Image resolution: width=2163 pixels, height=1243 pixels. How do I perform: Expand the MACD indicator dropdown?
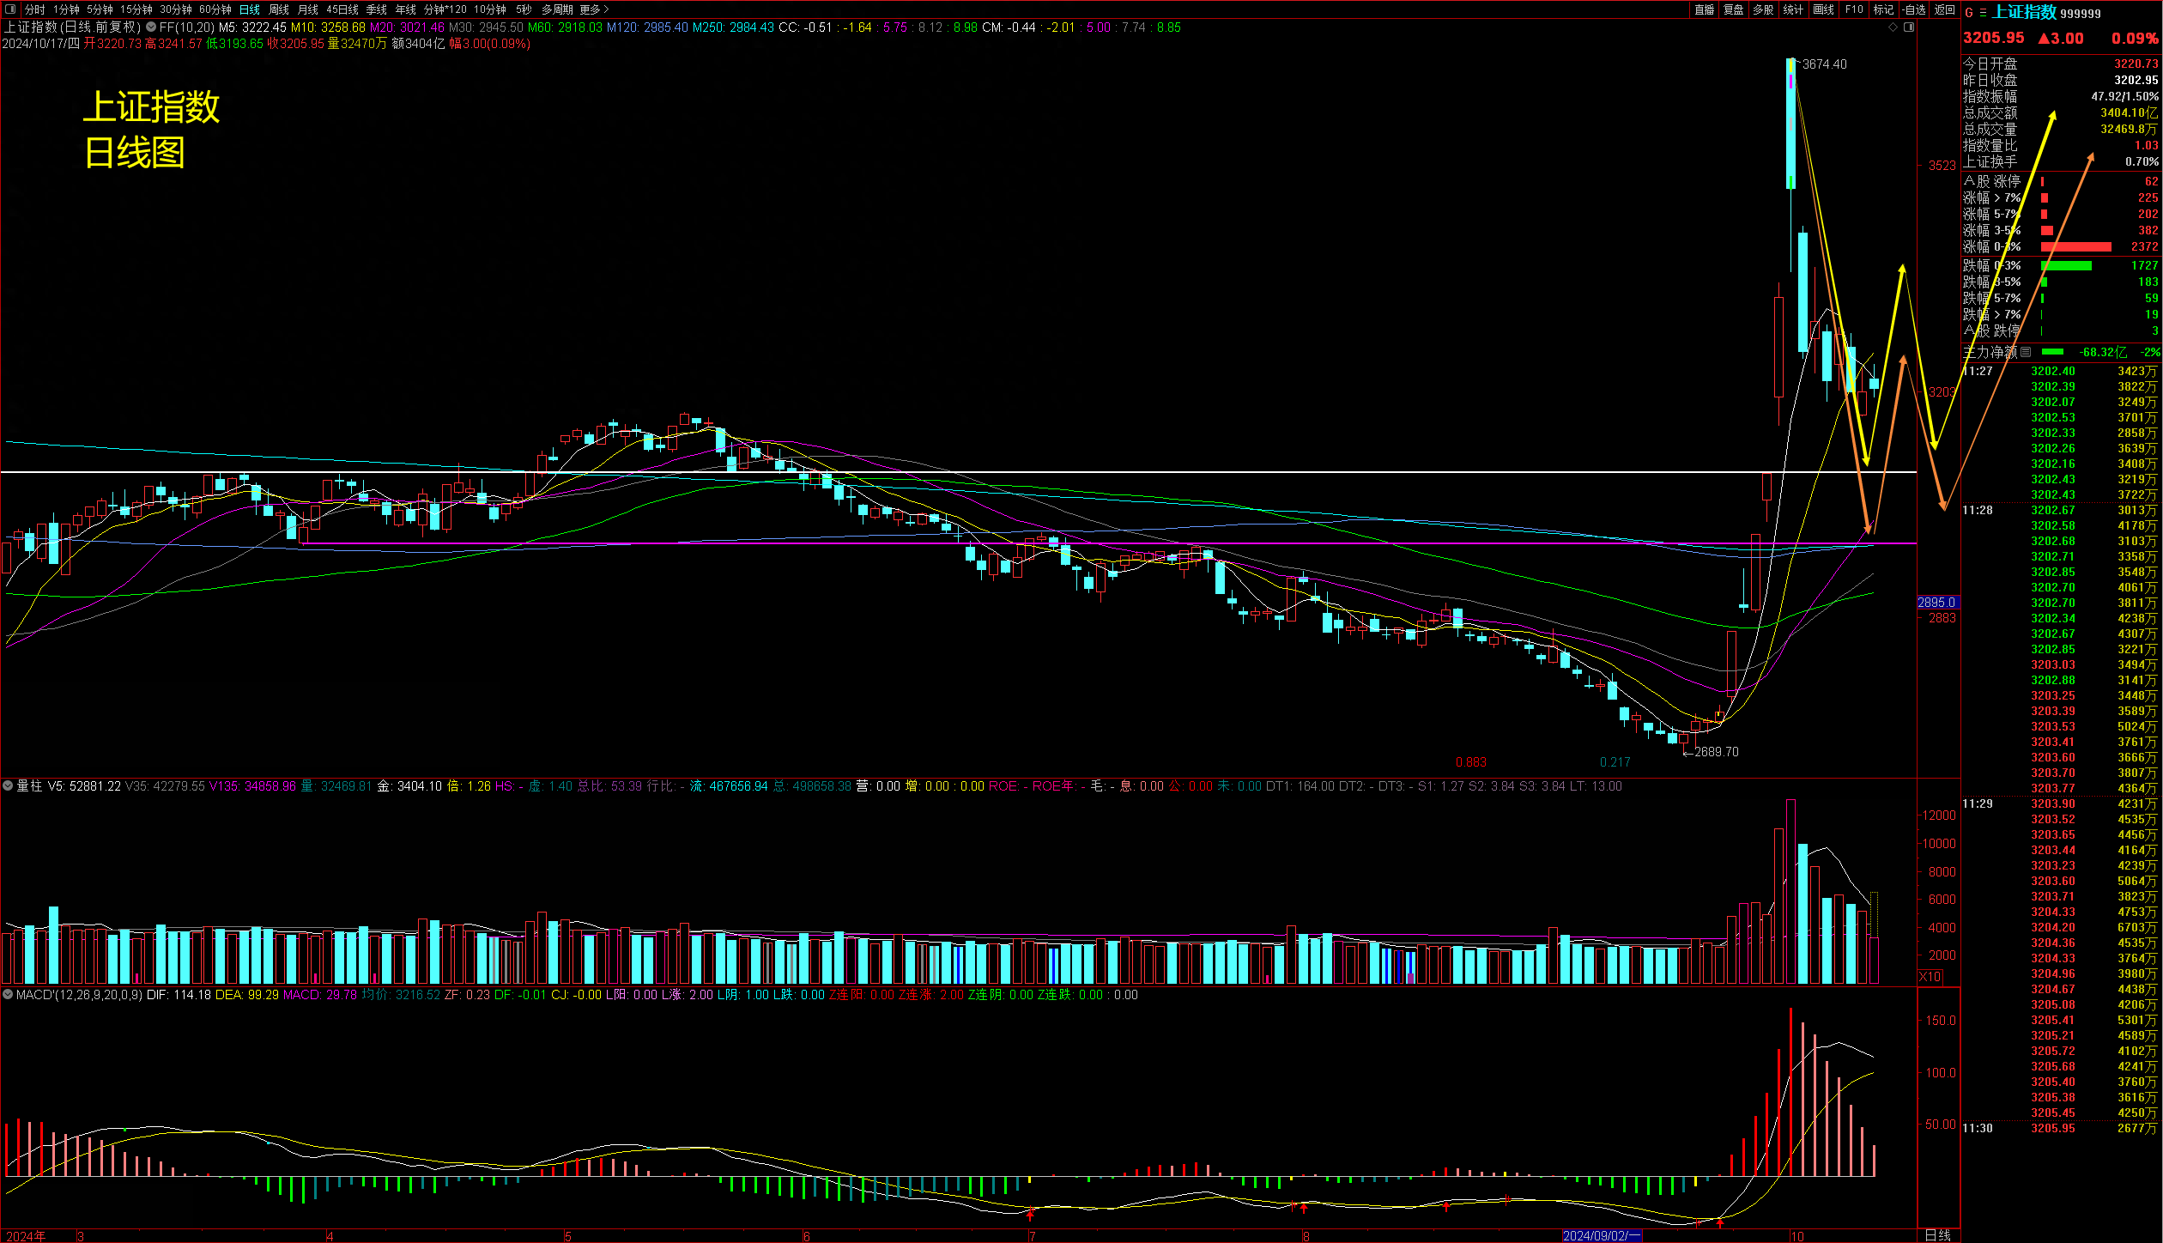(x=8, y=995)
